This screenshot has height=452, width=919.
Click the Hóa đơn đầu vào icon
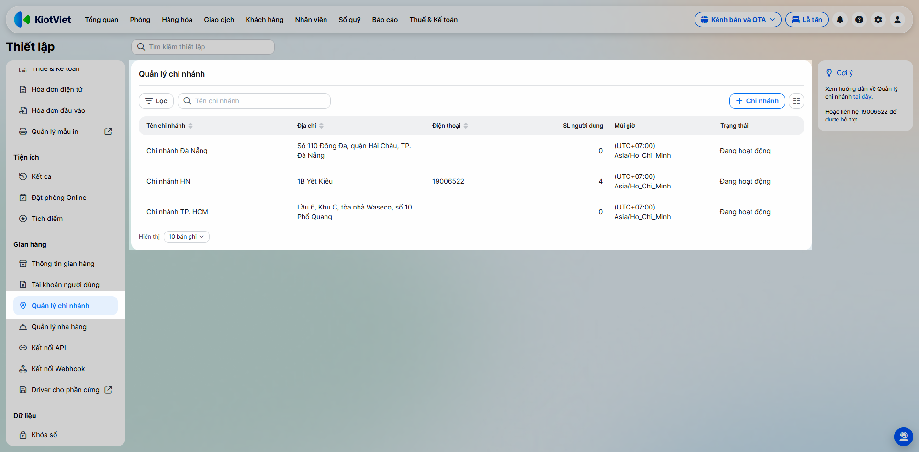[x=23, y=110]
